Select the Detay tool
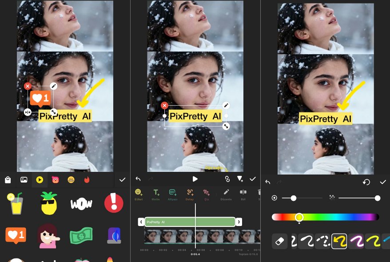The image size is (390, 262). tap(190, 194)
